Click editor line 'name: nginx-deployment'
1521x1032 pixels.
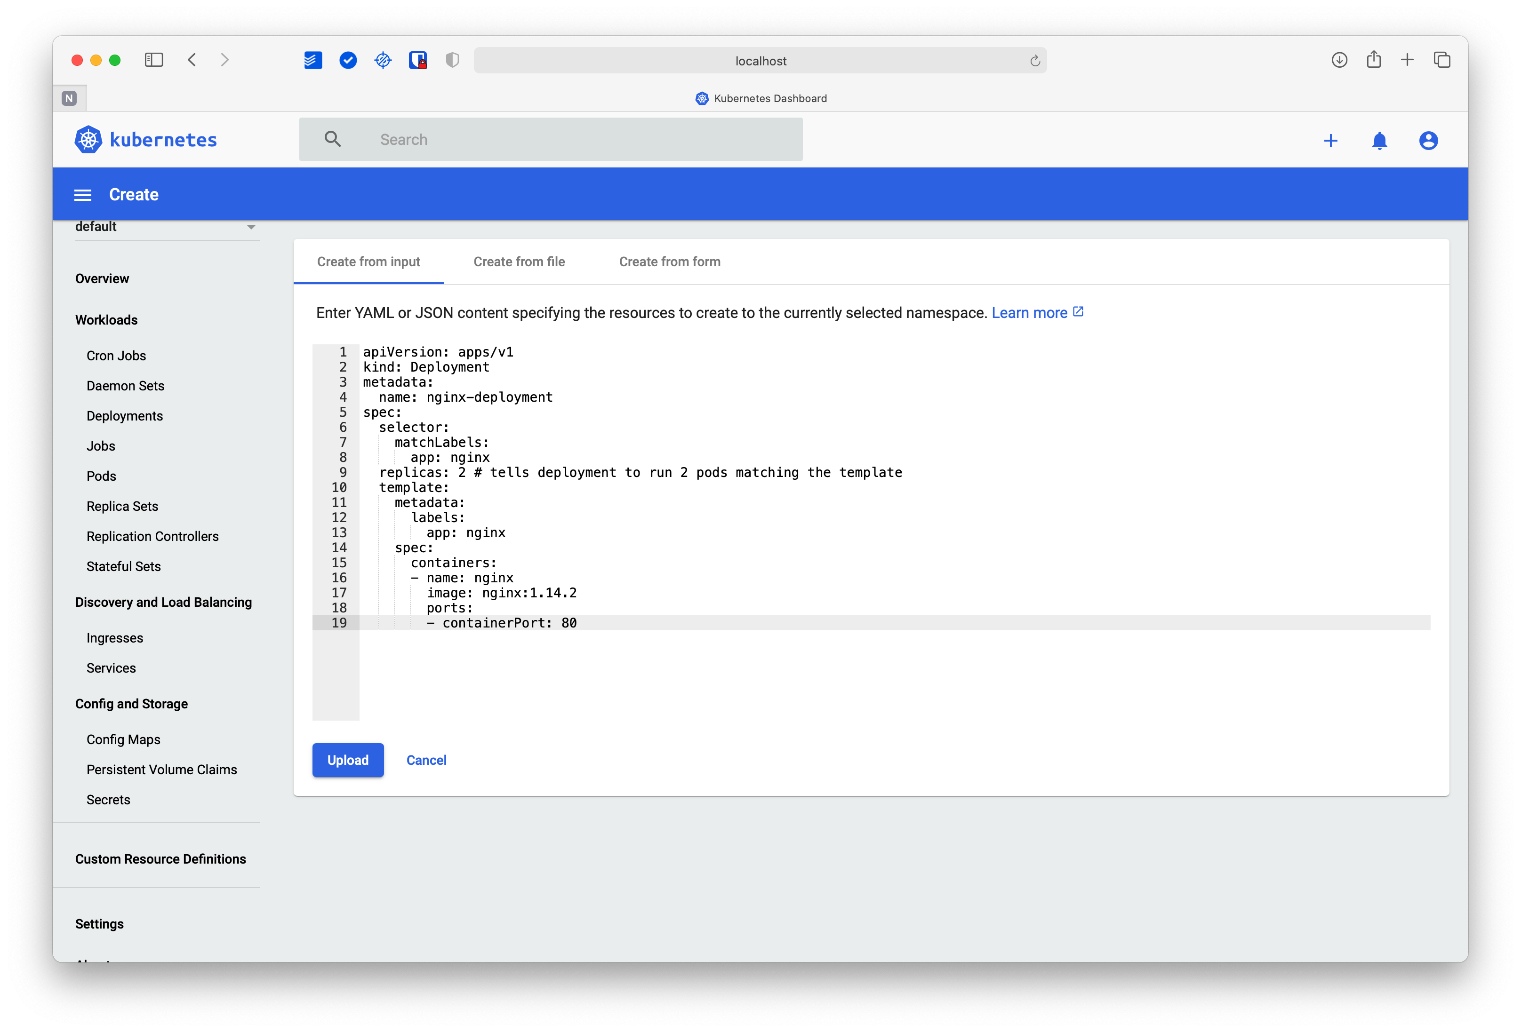tap(466, 397)
